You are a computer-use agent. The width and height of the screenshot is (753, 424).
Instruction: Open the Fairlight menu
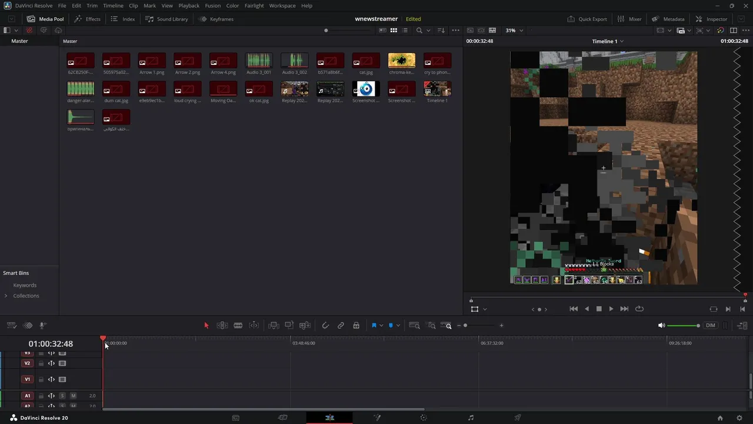tap(254, 5)
